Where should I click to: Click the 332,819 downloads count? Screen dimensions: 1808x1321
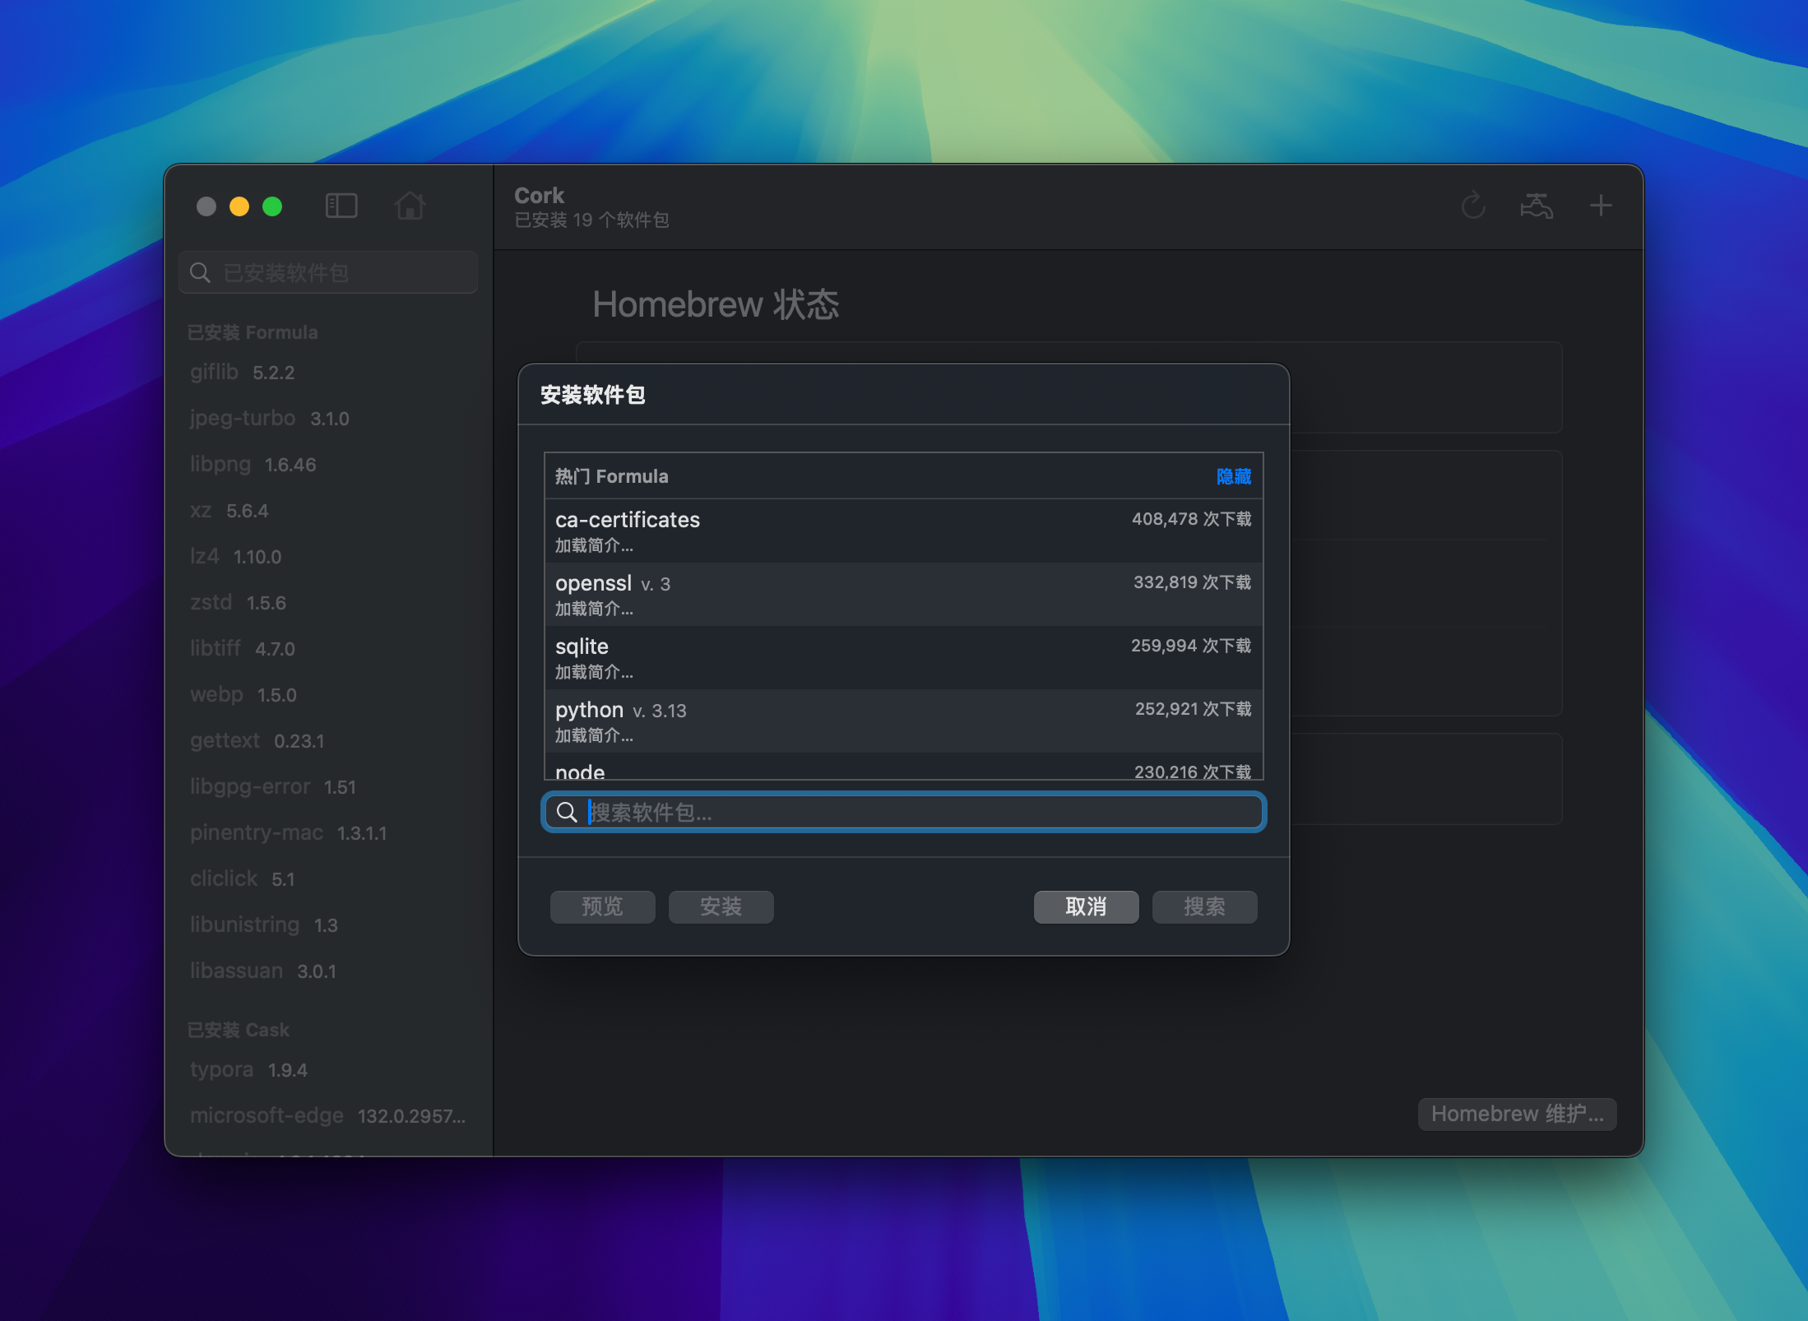(x=1193, y=582)
